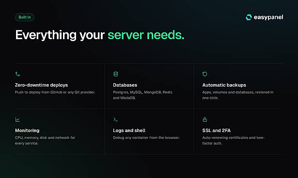This screenshot has width=298, height=178.
Task: Click the easypanel logo icon
Action: pos(249,17)
